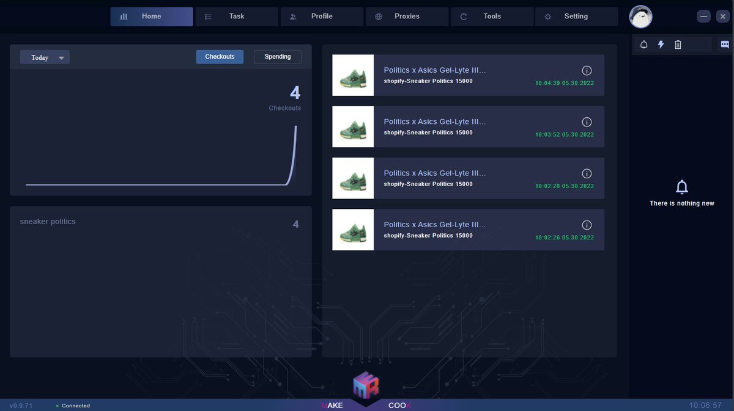
Task: Open info icon for 10:04:39 checkout
Action: (587, 70)
